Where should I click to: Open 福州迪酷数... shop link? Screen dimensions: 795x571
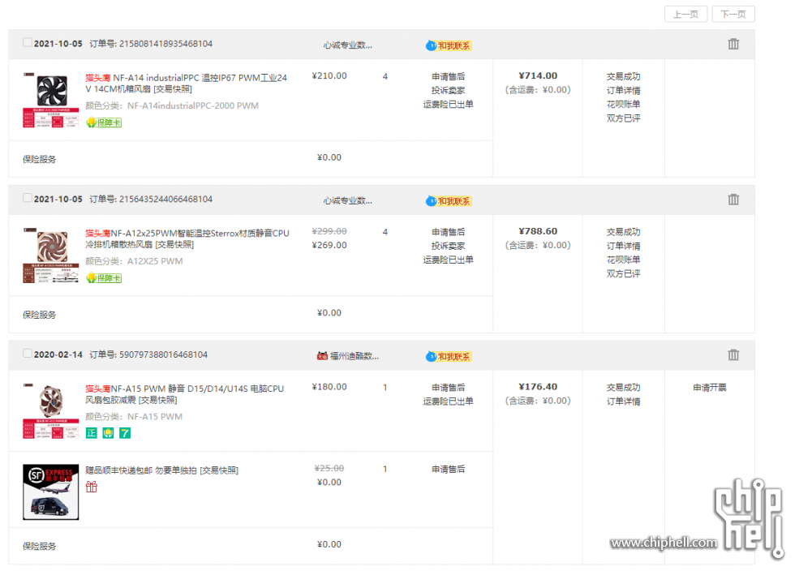pos(355,357)
